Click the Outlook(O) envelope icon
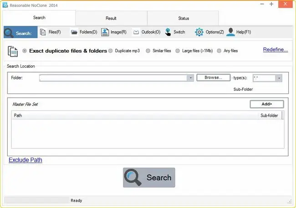This screenshot has width=296, height=208. point(136,32)
